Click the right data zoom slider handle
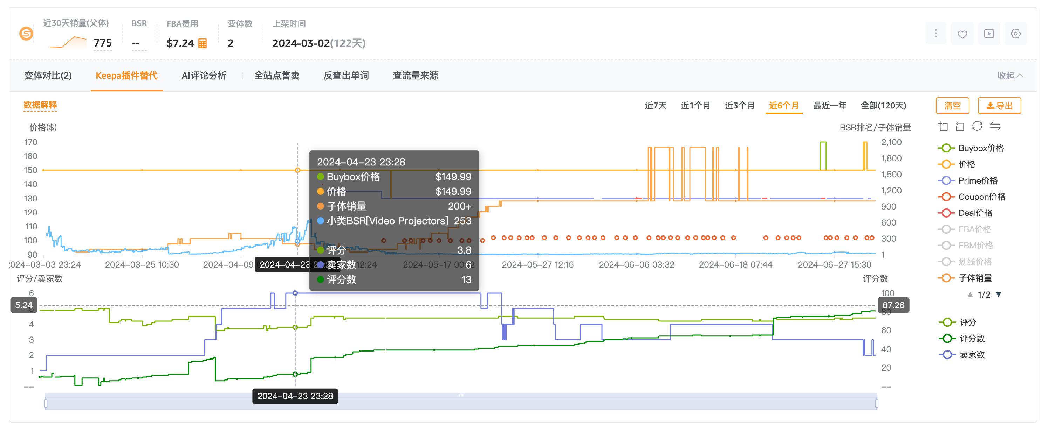1042x426 pixels. 877,403
